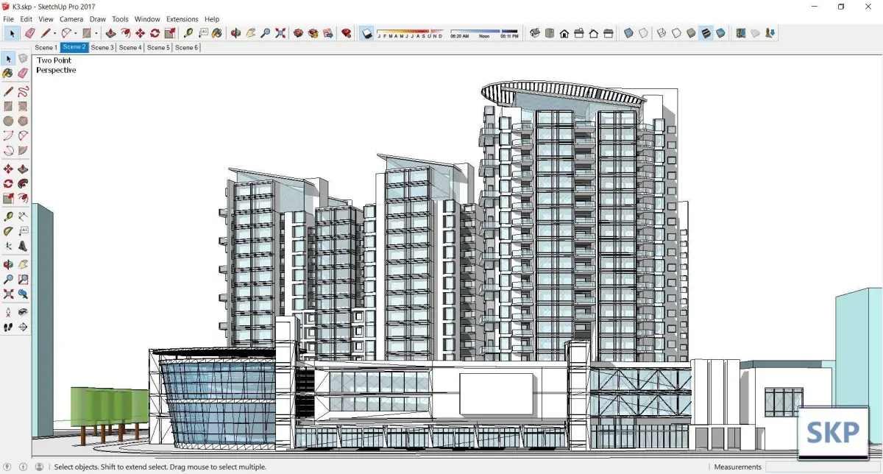This screenshot has height=474, width=883.
Task: Adjust the shadow time-of-day slider
Action: [484, 33]
